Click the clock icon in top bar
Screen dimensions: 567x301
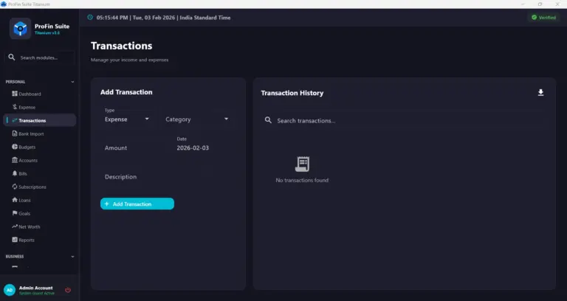click(90, 18)
